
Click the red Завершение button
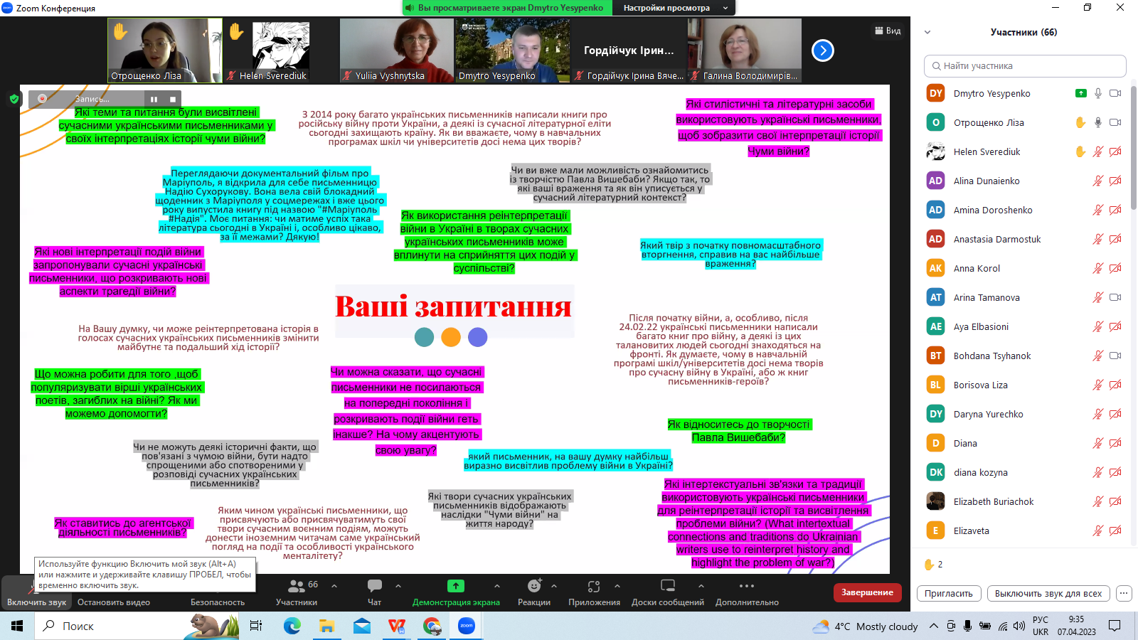867,592
